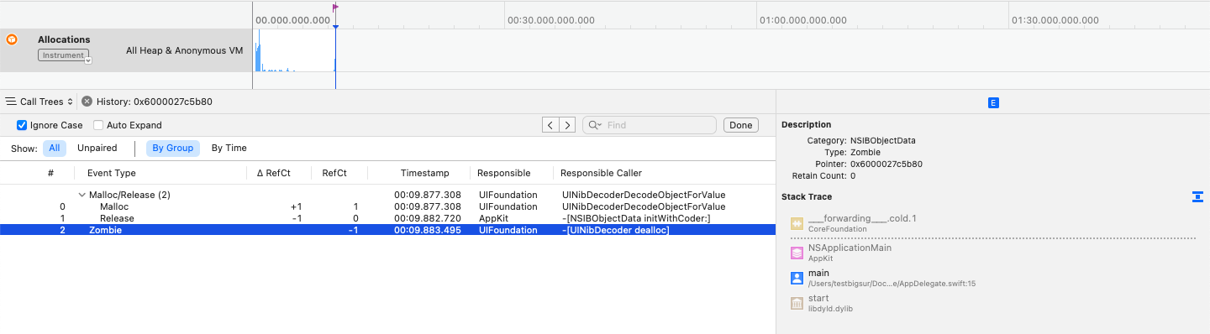Click the blue playhead inspection marker

(x=335, y=28)
